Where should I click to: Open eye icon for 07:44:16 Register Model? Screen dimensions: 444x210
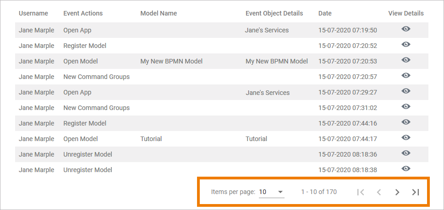pyautogui.click(x=406, y=122)
